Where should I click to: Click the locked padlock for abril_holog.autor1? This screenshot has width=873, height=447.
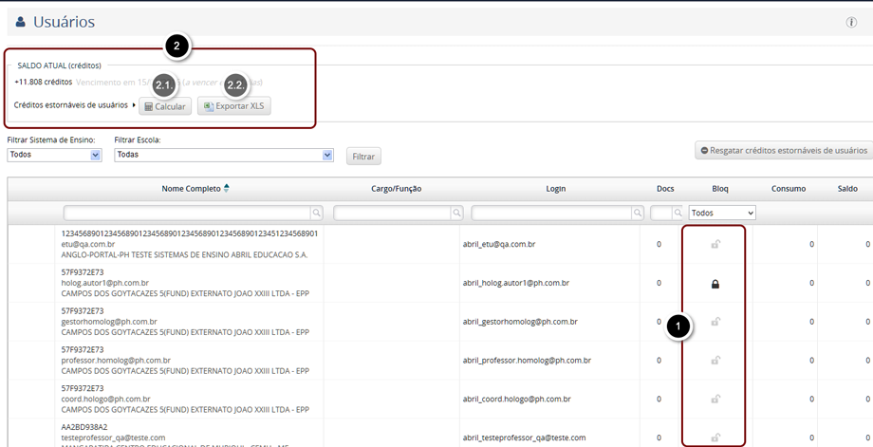pyautogui.click(x=715, y=283)
